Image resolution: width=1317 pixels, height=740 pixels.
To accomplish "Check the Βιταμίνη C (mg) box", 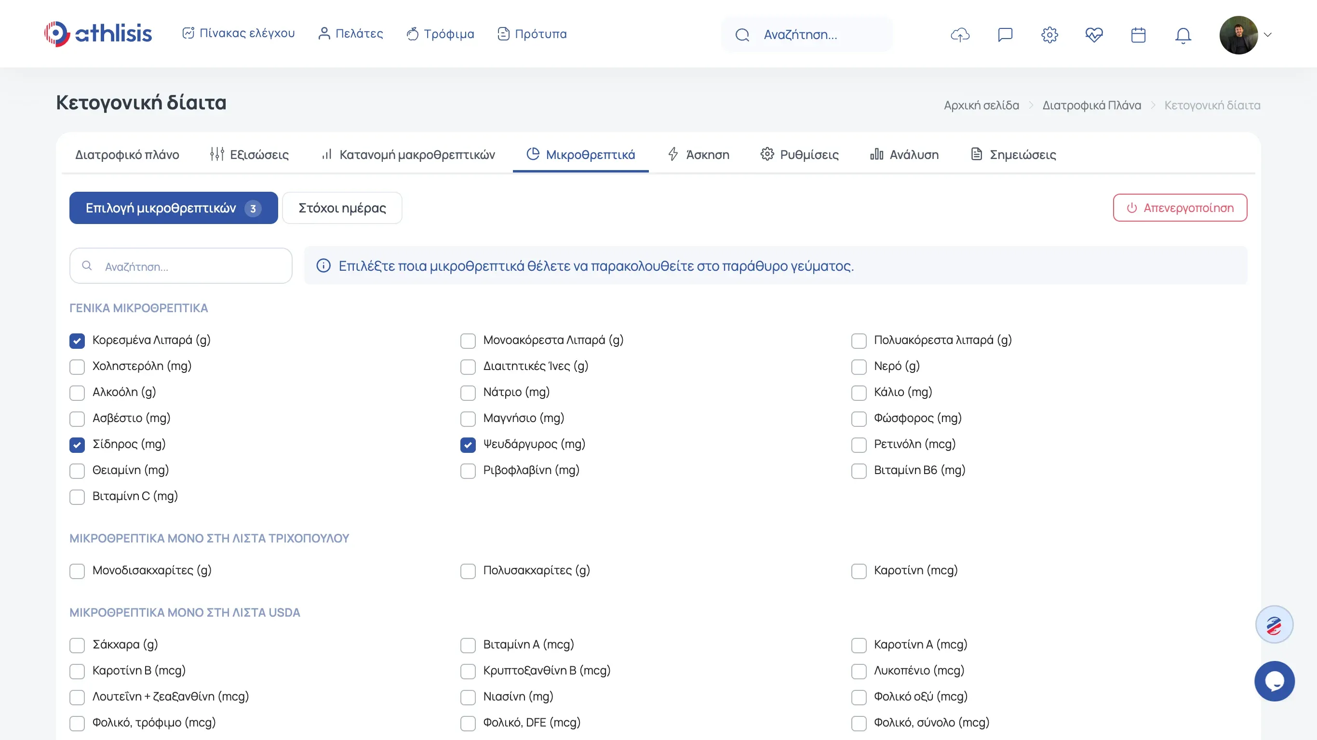I will point(77,497).
